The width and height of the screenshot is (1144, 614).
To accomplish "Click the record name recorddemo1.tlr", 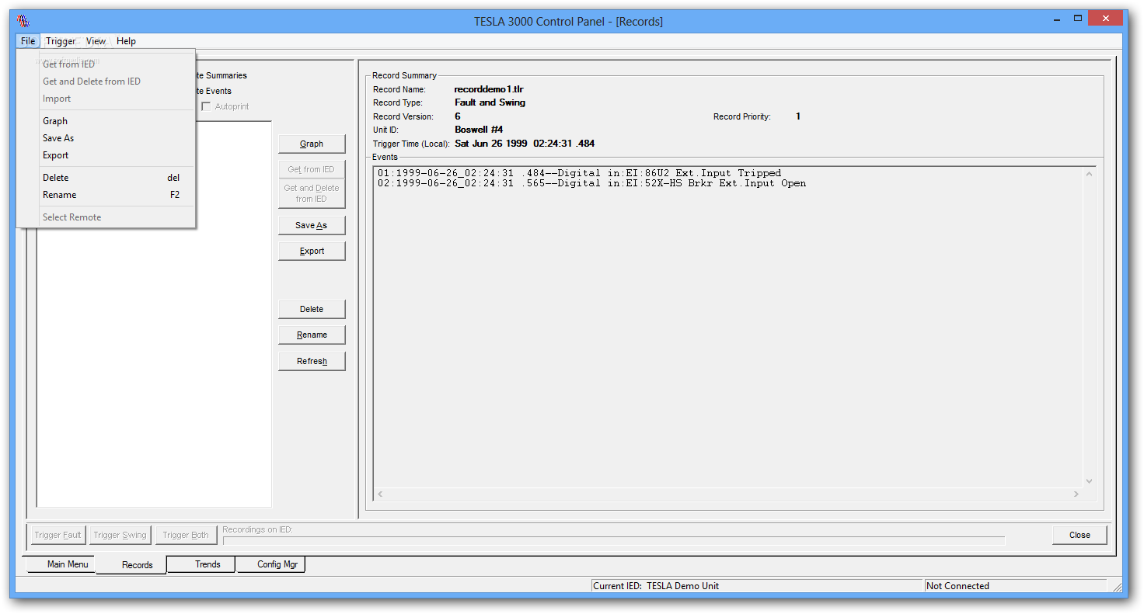I will (x=489, y=89).
